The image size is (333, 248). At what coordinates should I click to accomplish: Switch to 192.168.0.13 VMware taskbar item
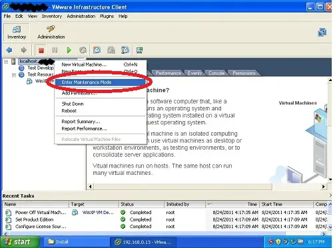[x=143, y=242]
